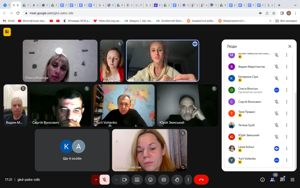Unmute the microphone
300x188 pixels.
coord(105,180)
